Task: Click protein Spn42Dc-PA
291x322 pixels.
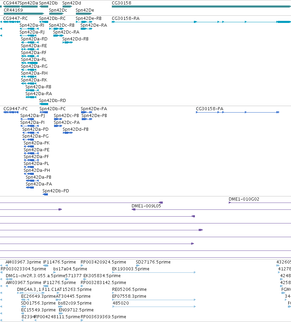Action: [x=67, y=123]
